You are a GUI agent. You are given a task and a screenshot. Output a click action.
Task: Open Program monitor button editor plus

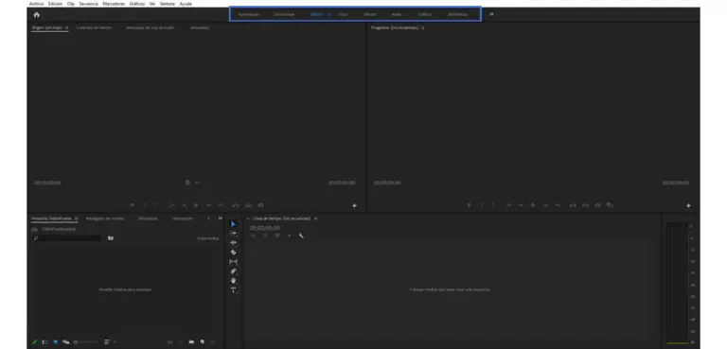pyautogui.click(x=688, y=205)
